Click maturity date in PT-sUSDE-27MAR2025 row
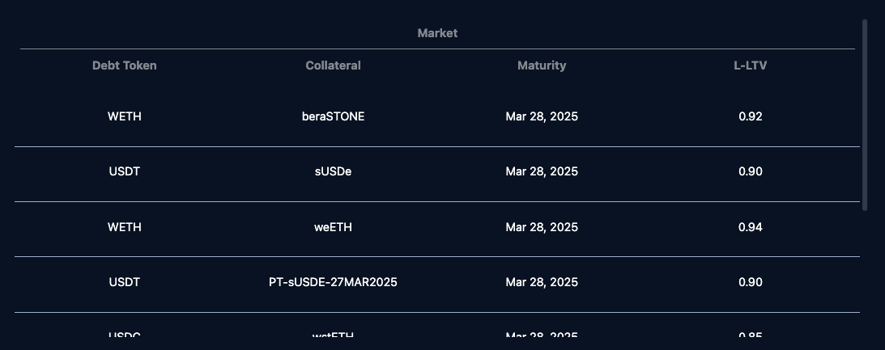The image size is (885, 350). pyautogui.click(x=542, y=282)
